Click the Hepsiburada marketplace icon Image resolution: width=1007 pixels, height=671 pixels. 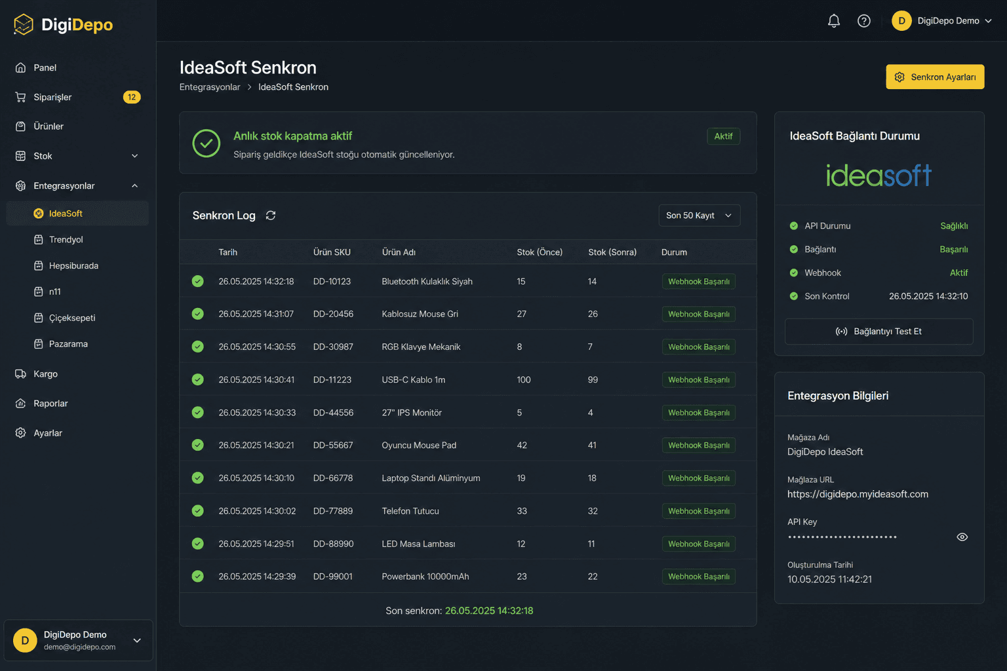(39, 266)
